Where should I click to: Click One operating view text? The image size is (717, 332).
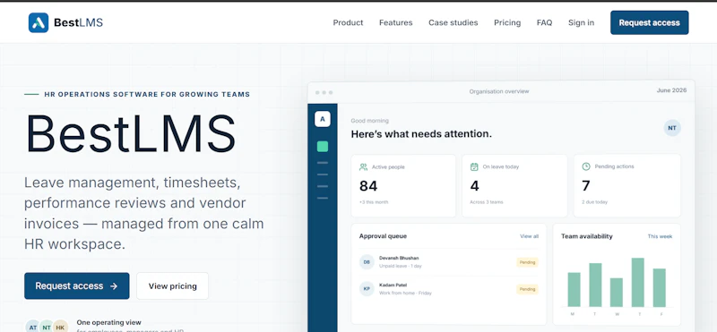108,322
